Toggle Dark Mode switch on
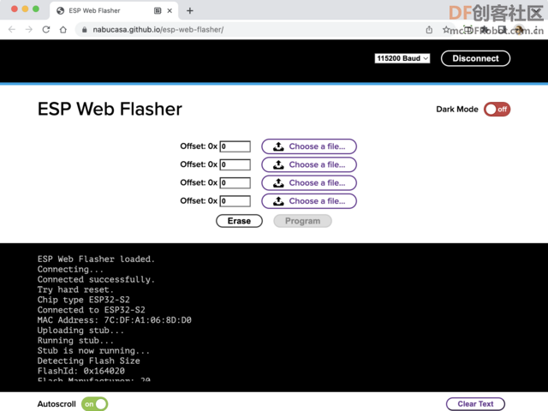Image resolution: width=548 pixels, height=411 pixels. coord(497,110)
